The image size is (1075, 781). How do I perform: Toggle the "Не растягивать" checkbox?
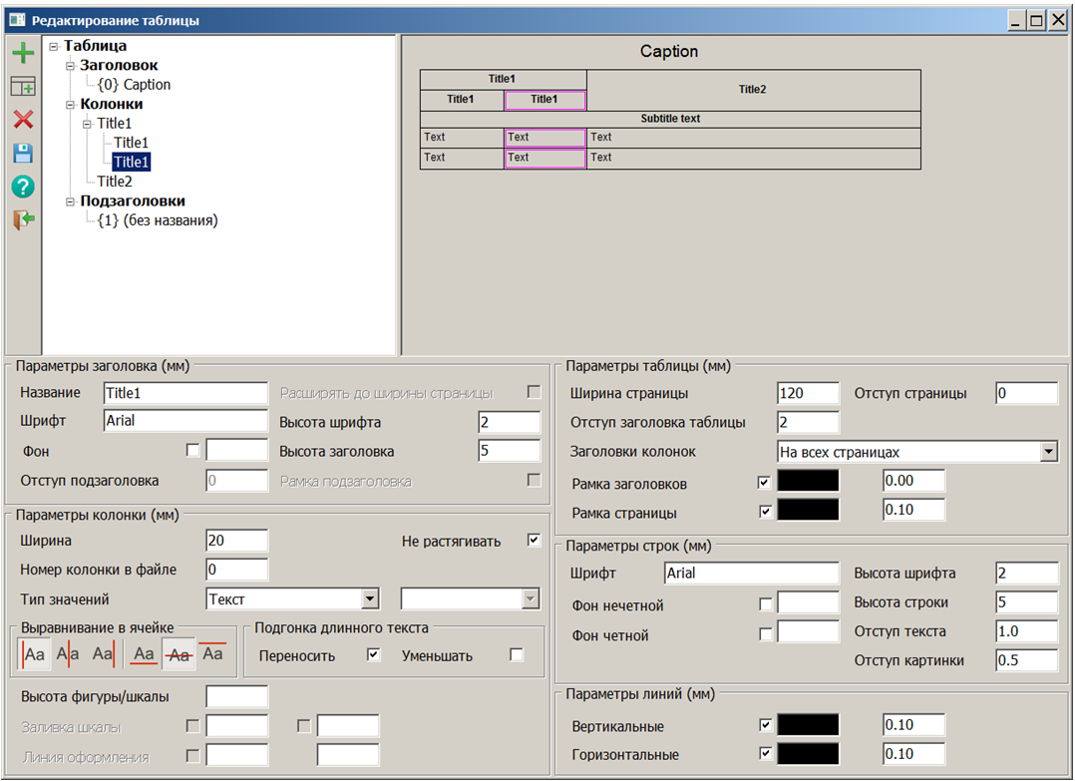point(534,541)
